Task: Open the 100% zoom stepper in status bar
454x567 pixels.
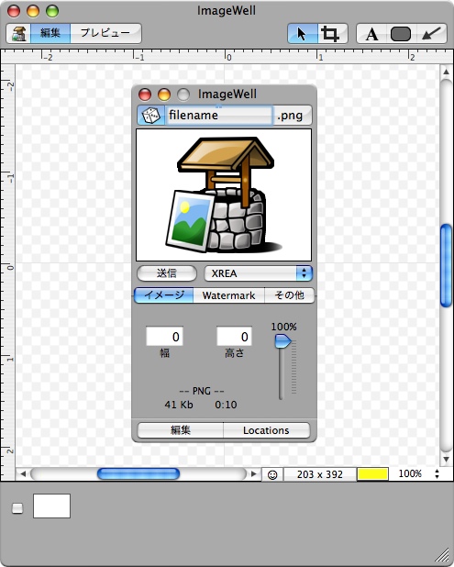Action: (x=437, y=473)
